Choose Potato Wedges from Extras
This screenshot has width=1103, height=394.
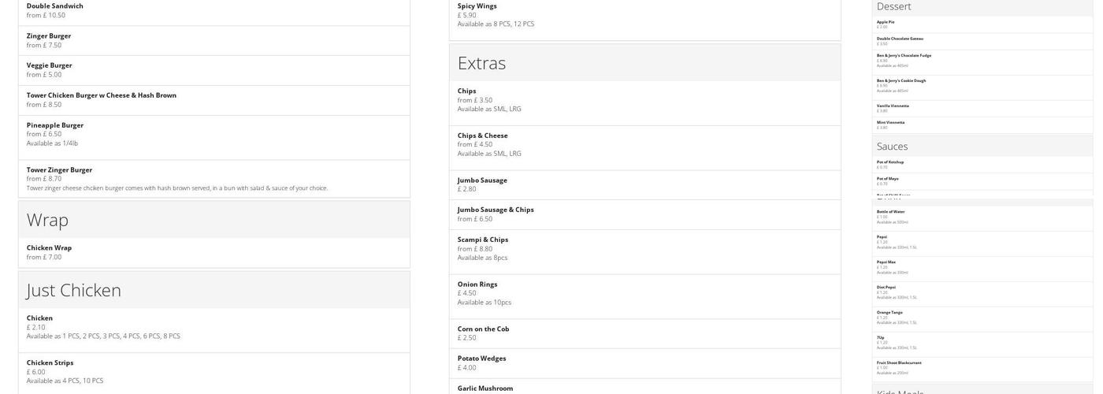(x=482, y=359)
